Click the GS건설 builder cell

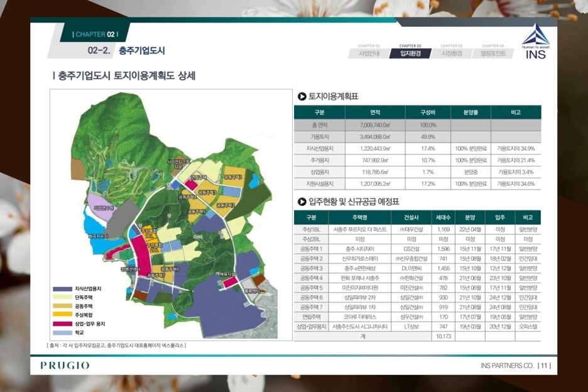click(x=411, y=249)
